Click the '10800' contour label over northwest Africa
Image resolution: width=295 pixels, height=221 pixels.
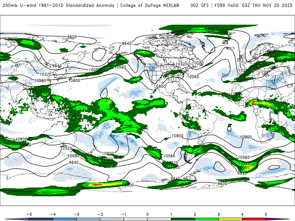pos(236,94)
